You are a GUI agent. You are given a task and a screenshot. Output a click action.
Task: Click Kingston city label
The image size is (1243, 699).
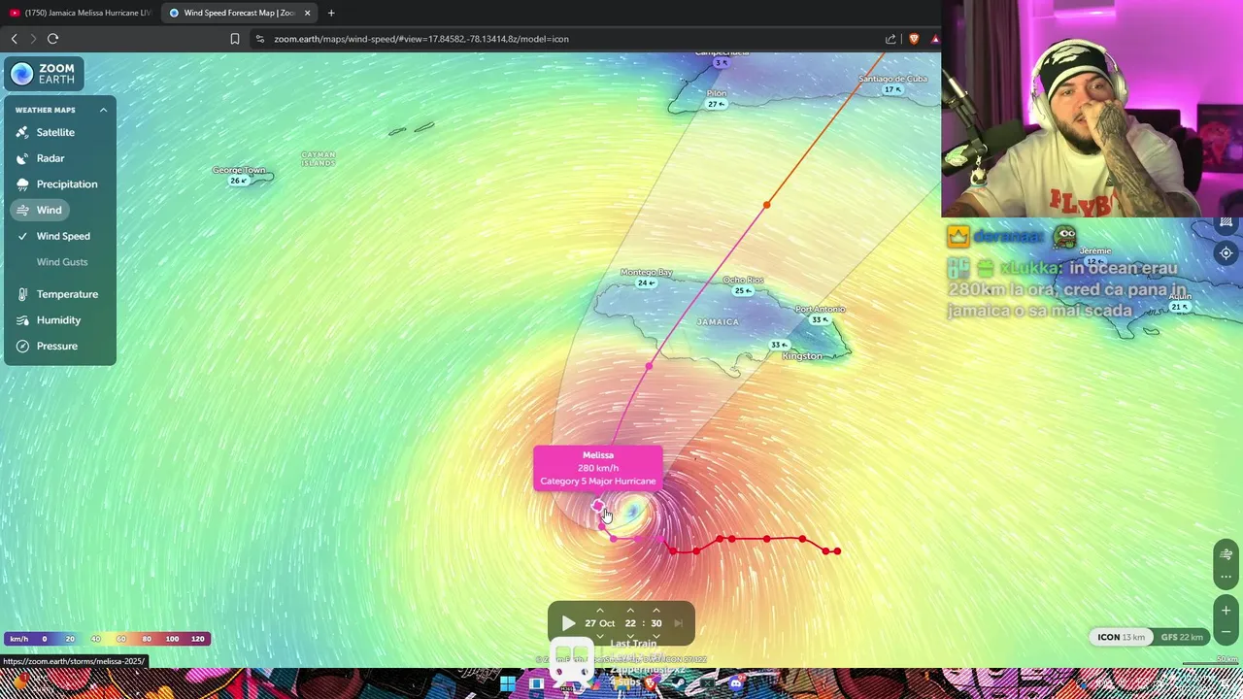(802, 356)
